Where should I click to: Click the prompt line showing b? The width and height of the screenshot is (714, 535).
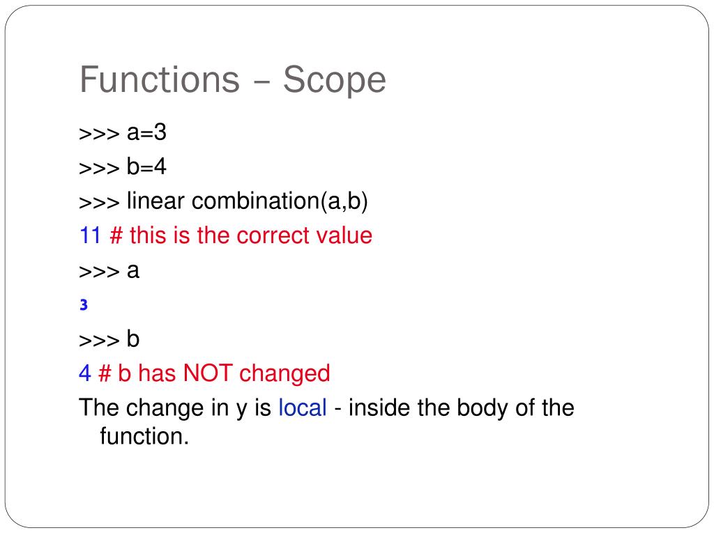click(x=109, y=339)
